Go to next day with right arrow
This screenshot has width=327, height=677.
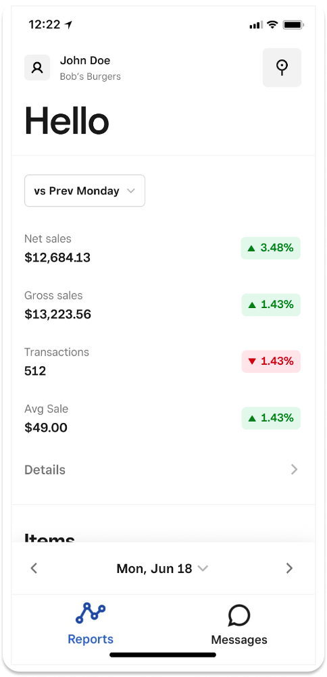(x=289, y=568)
